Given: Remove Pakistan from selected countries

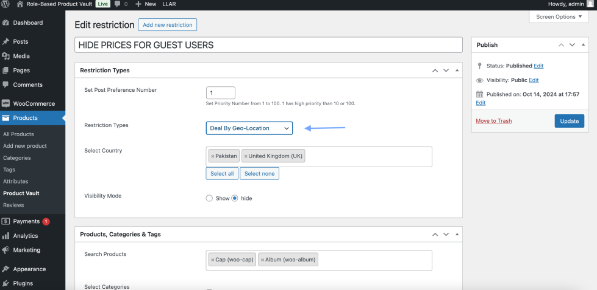Looking at the screenshot, I should [x=212, y=156].
